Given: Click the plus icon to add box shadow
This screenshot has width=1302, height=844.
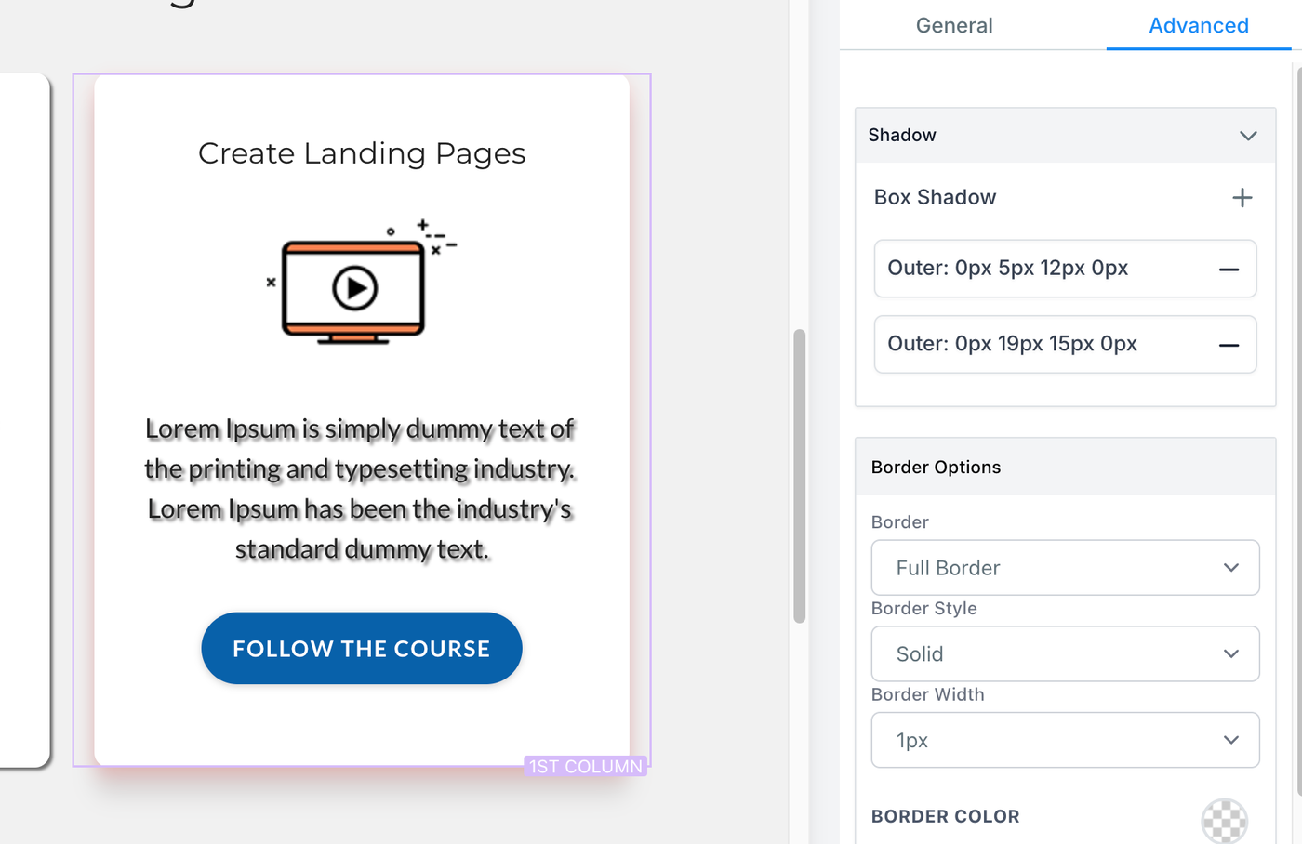Looking at the screenshot, I should click(1242, 197).
